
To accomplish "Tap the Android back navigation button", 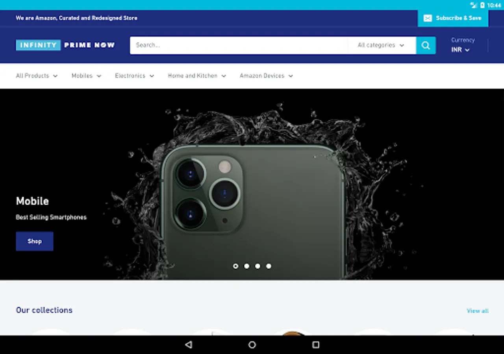I will 189,345.
